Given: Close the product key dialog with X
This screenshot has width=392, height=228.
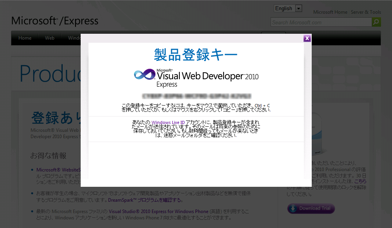Looking at the screenshot, I should click(x=307, y=38).
